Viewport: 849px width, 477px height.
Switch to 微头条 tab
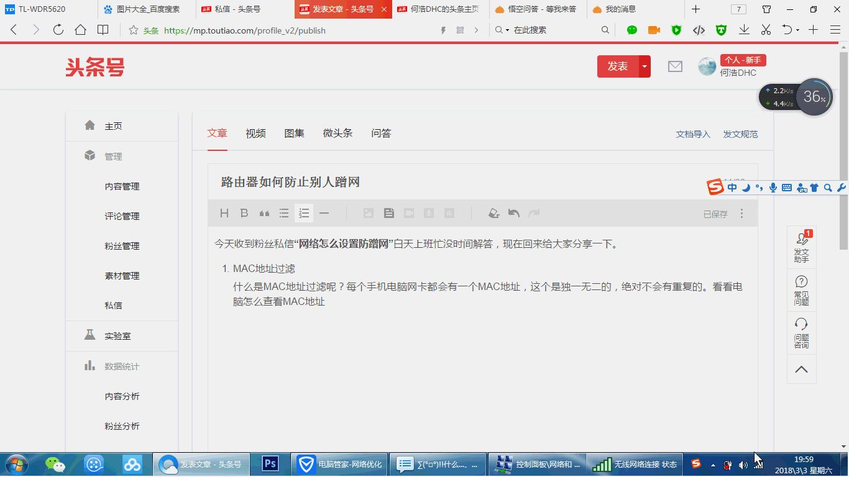337,133
